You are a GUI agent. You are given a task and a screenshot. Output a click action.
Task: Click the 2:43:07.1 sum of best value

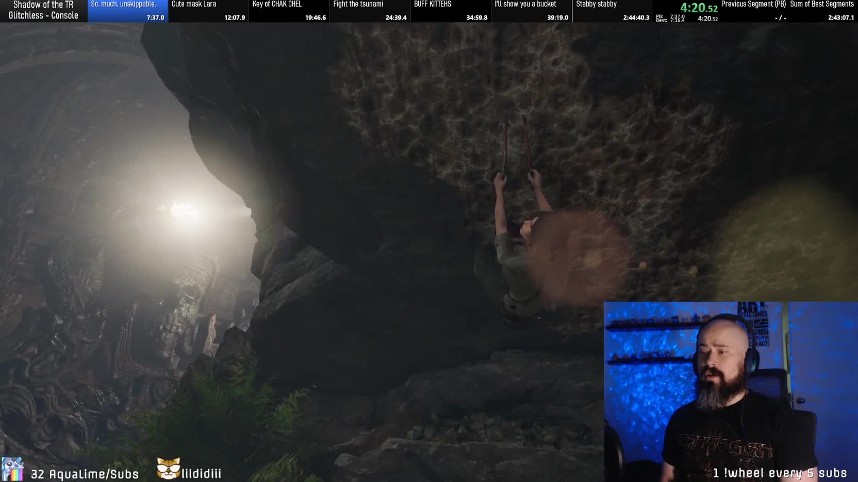[x=841, y=18]
